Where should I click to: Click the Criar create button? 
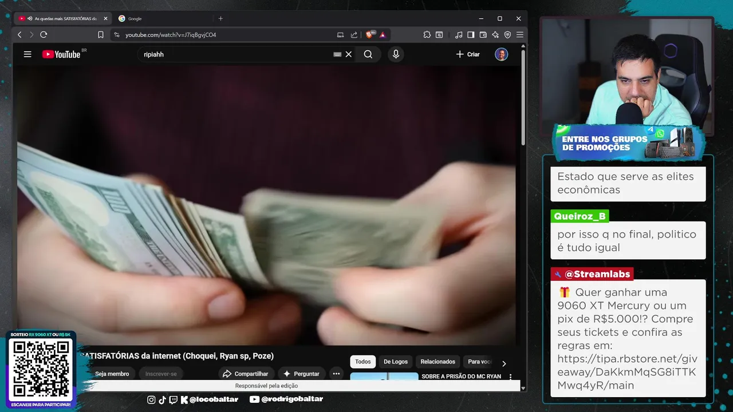[x=468, y=54]
